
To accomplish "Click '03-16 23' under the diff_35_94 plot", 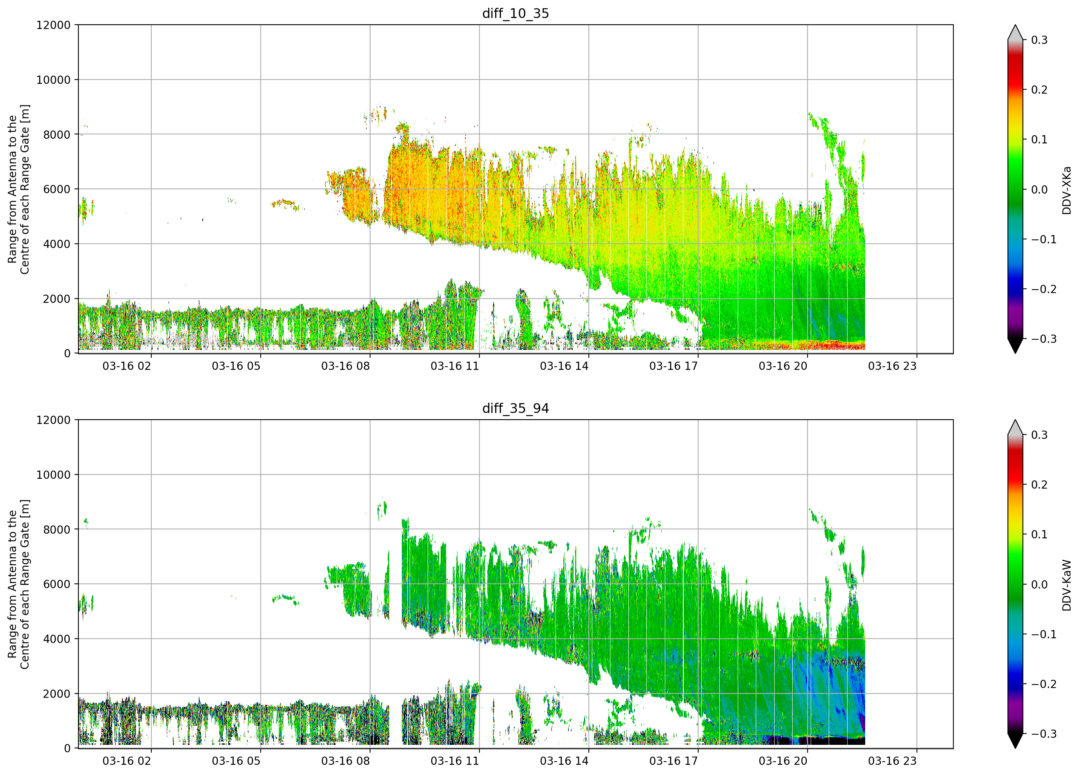I will (x=892, y=761).
